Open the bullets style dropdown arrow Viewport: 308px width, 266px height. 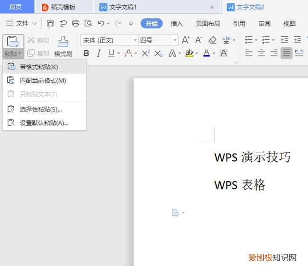(256, 40)
